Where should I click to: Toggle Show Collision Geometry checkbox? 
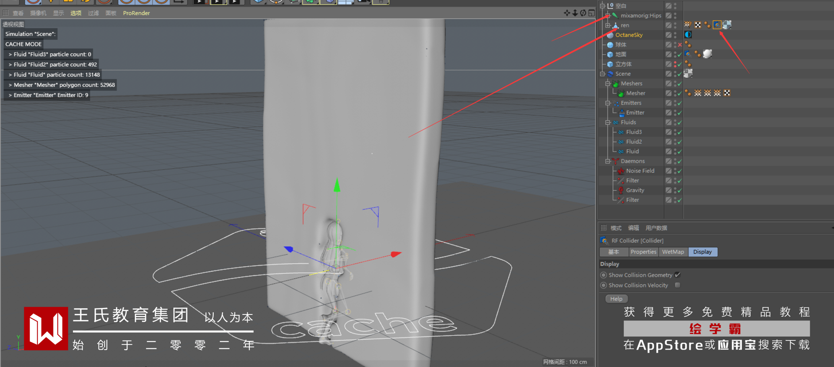(677, 275)
